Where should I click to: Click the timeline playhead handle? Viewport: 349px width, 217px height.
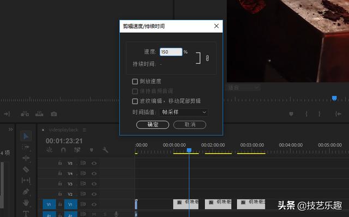click(189, 150)
